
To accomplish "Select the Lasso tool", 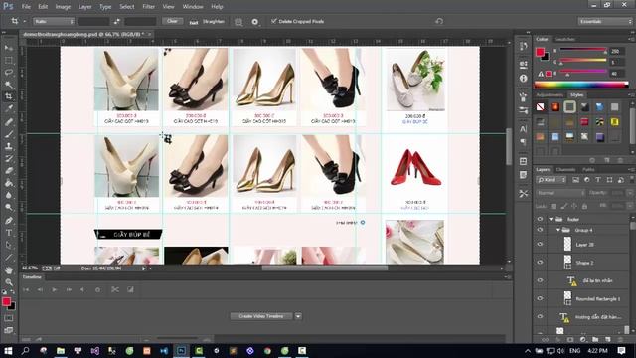I will pyautogui.click(x=9, y=73).
